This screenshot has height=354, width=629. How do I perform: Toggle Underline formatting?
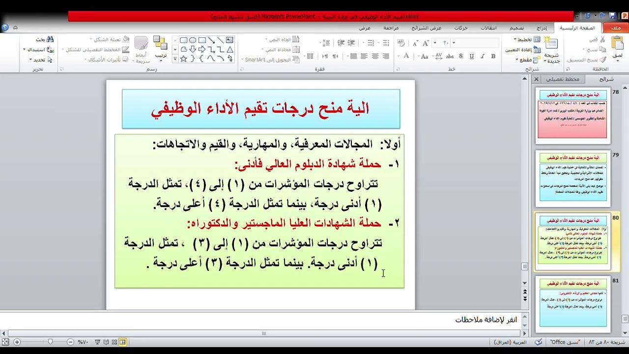point(472,57)
